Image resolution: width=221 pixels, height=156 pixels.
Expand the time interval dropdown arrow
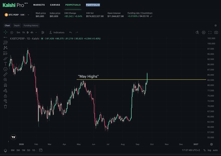click(36, 32)
